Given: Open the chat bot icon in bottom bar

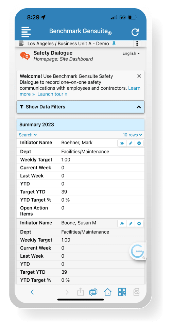Looking at the screenshot, I should [93, 292].
